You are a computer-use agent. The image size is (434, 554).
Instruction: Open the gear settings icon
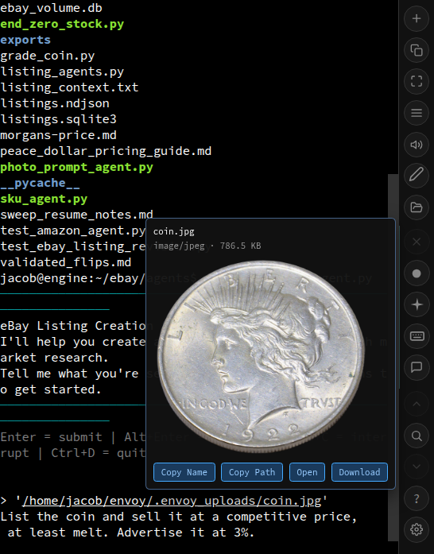tap(417, 529)
